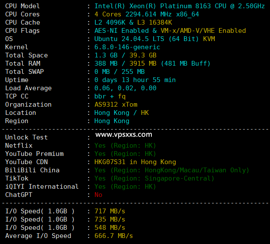Click the '1.3 GB / 39.3 GB' space value

[x=126, y=55]
